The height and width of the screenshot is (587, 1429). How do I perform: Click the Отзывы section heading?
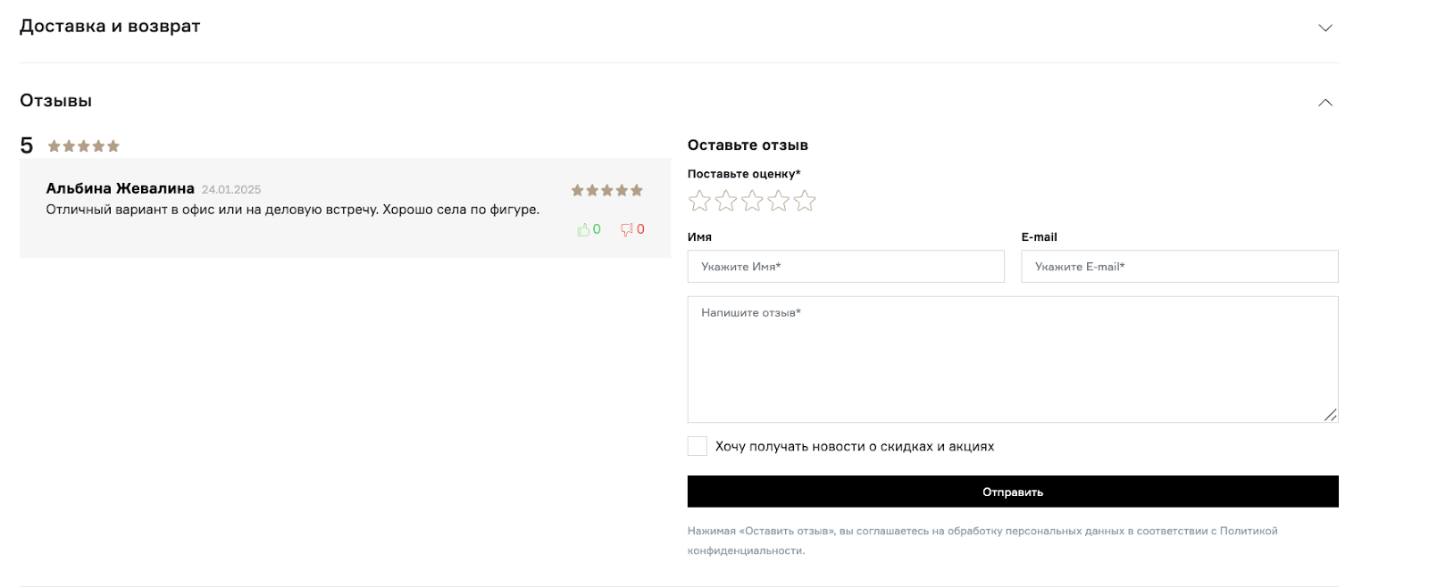tap(56, 101)
